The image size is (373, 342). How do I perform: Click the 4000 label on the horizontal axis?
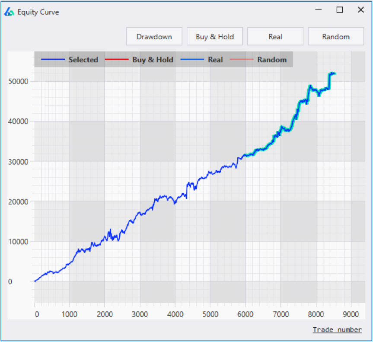175,314
